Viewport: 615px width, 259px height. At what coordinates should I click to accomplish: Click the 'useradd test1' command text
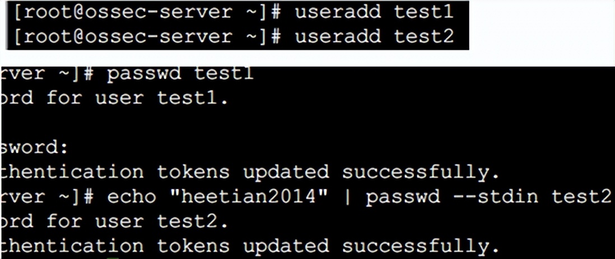coord(374,12)
